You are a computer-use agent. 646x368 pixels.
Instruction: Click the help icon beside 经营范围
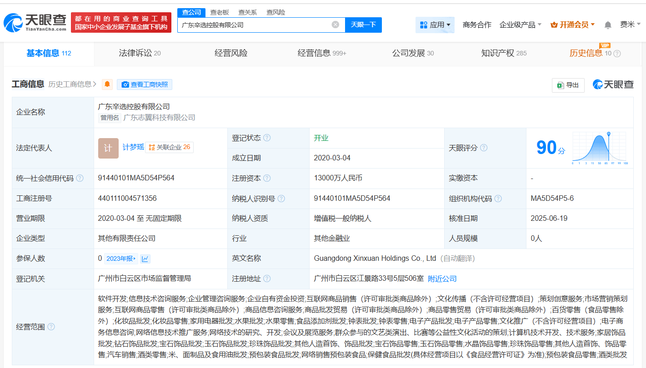point(51,327)
